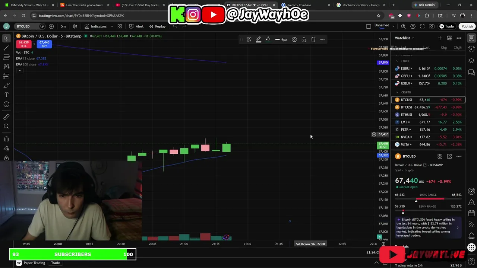Viewport: 477px width, 268px height.
Task: Open quick search icon in top toolbar
Action: (403, 26)
